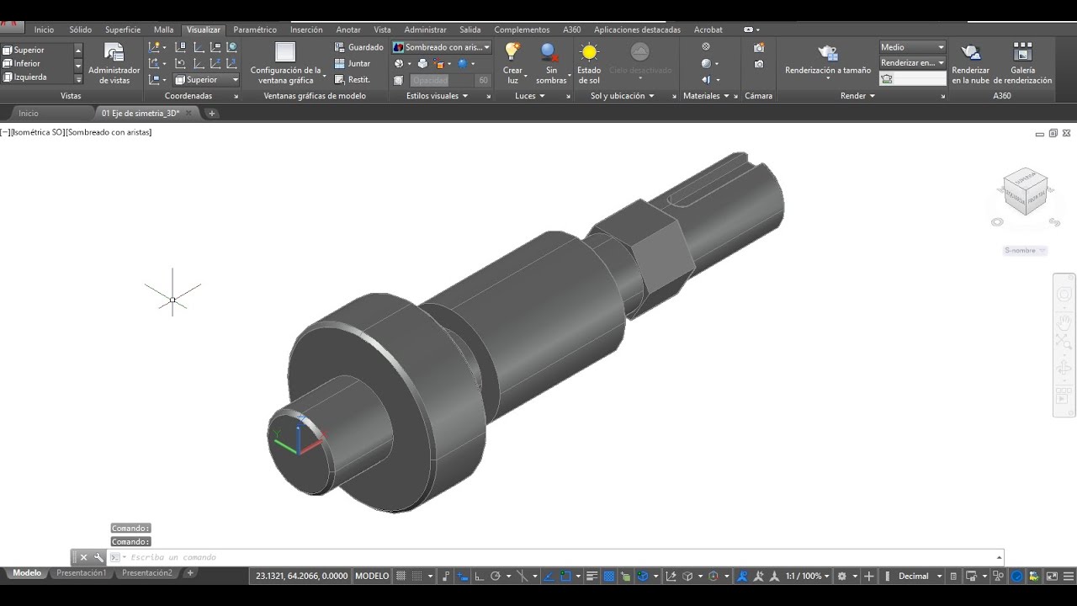This screenshot has height=606, width=1077.
Task: Toggle hardware acceleration blue circle icon
Action: pos(1016,577)
